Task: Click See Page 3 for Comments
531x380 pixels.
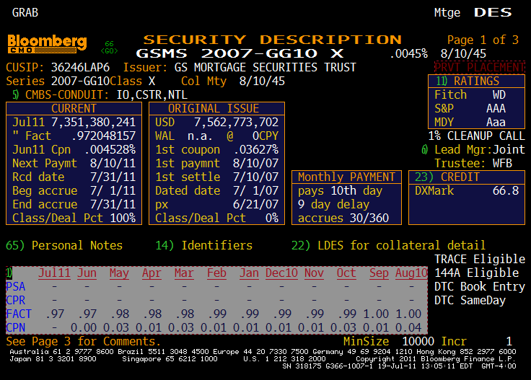Action: coord(83,341)
